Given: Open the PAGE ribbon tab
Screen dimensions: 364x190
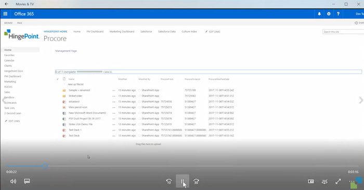Looking at the screenshot, I should (20, 23).
